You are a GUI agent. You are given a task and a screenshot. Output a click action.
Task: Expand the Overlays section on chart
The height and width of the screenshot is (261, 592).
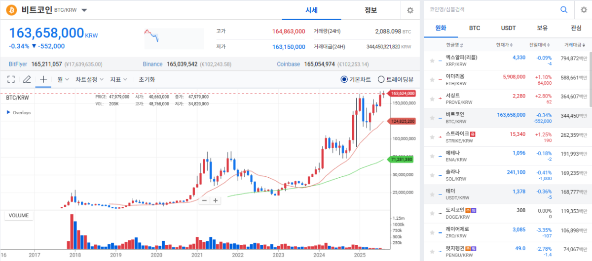click(x=18, y=113)
